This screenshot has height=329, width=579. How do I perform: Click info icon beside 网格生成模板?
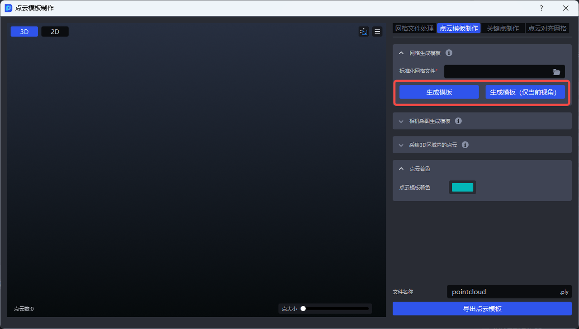pos(449,53)
